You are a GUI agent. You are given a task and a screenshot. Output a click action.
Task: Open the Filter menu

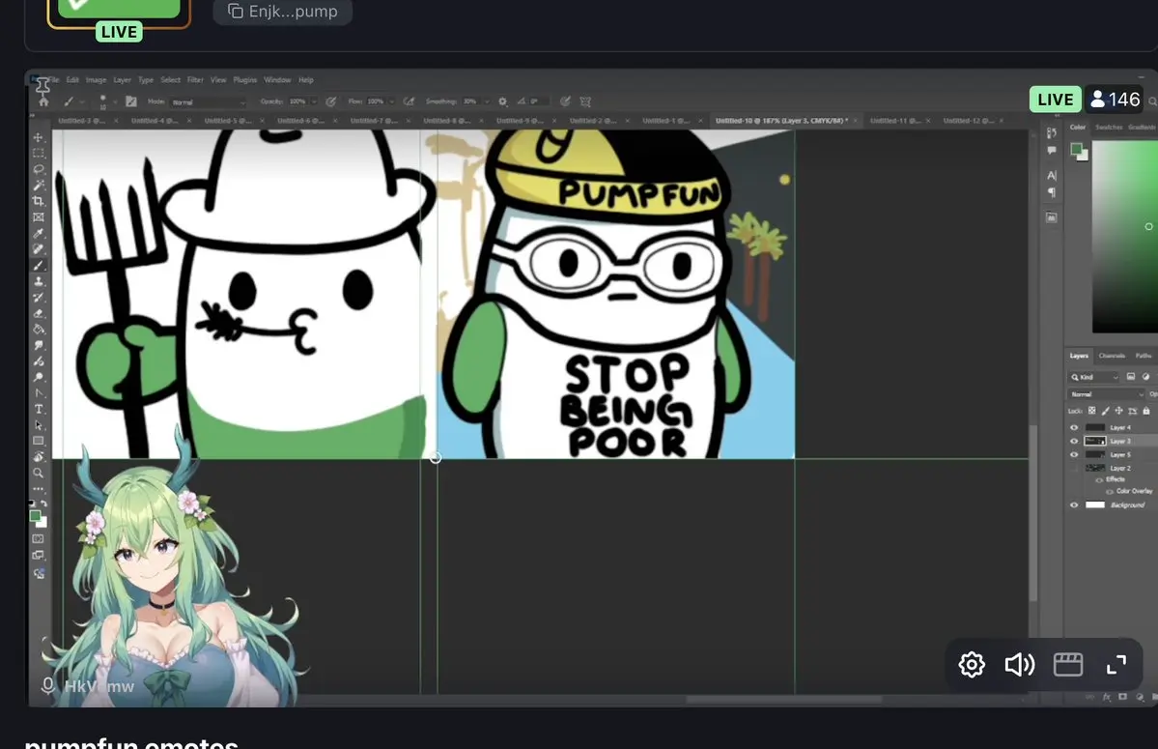tap(195, 80)
